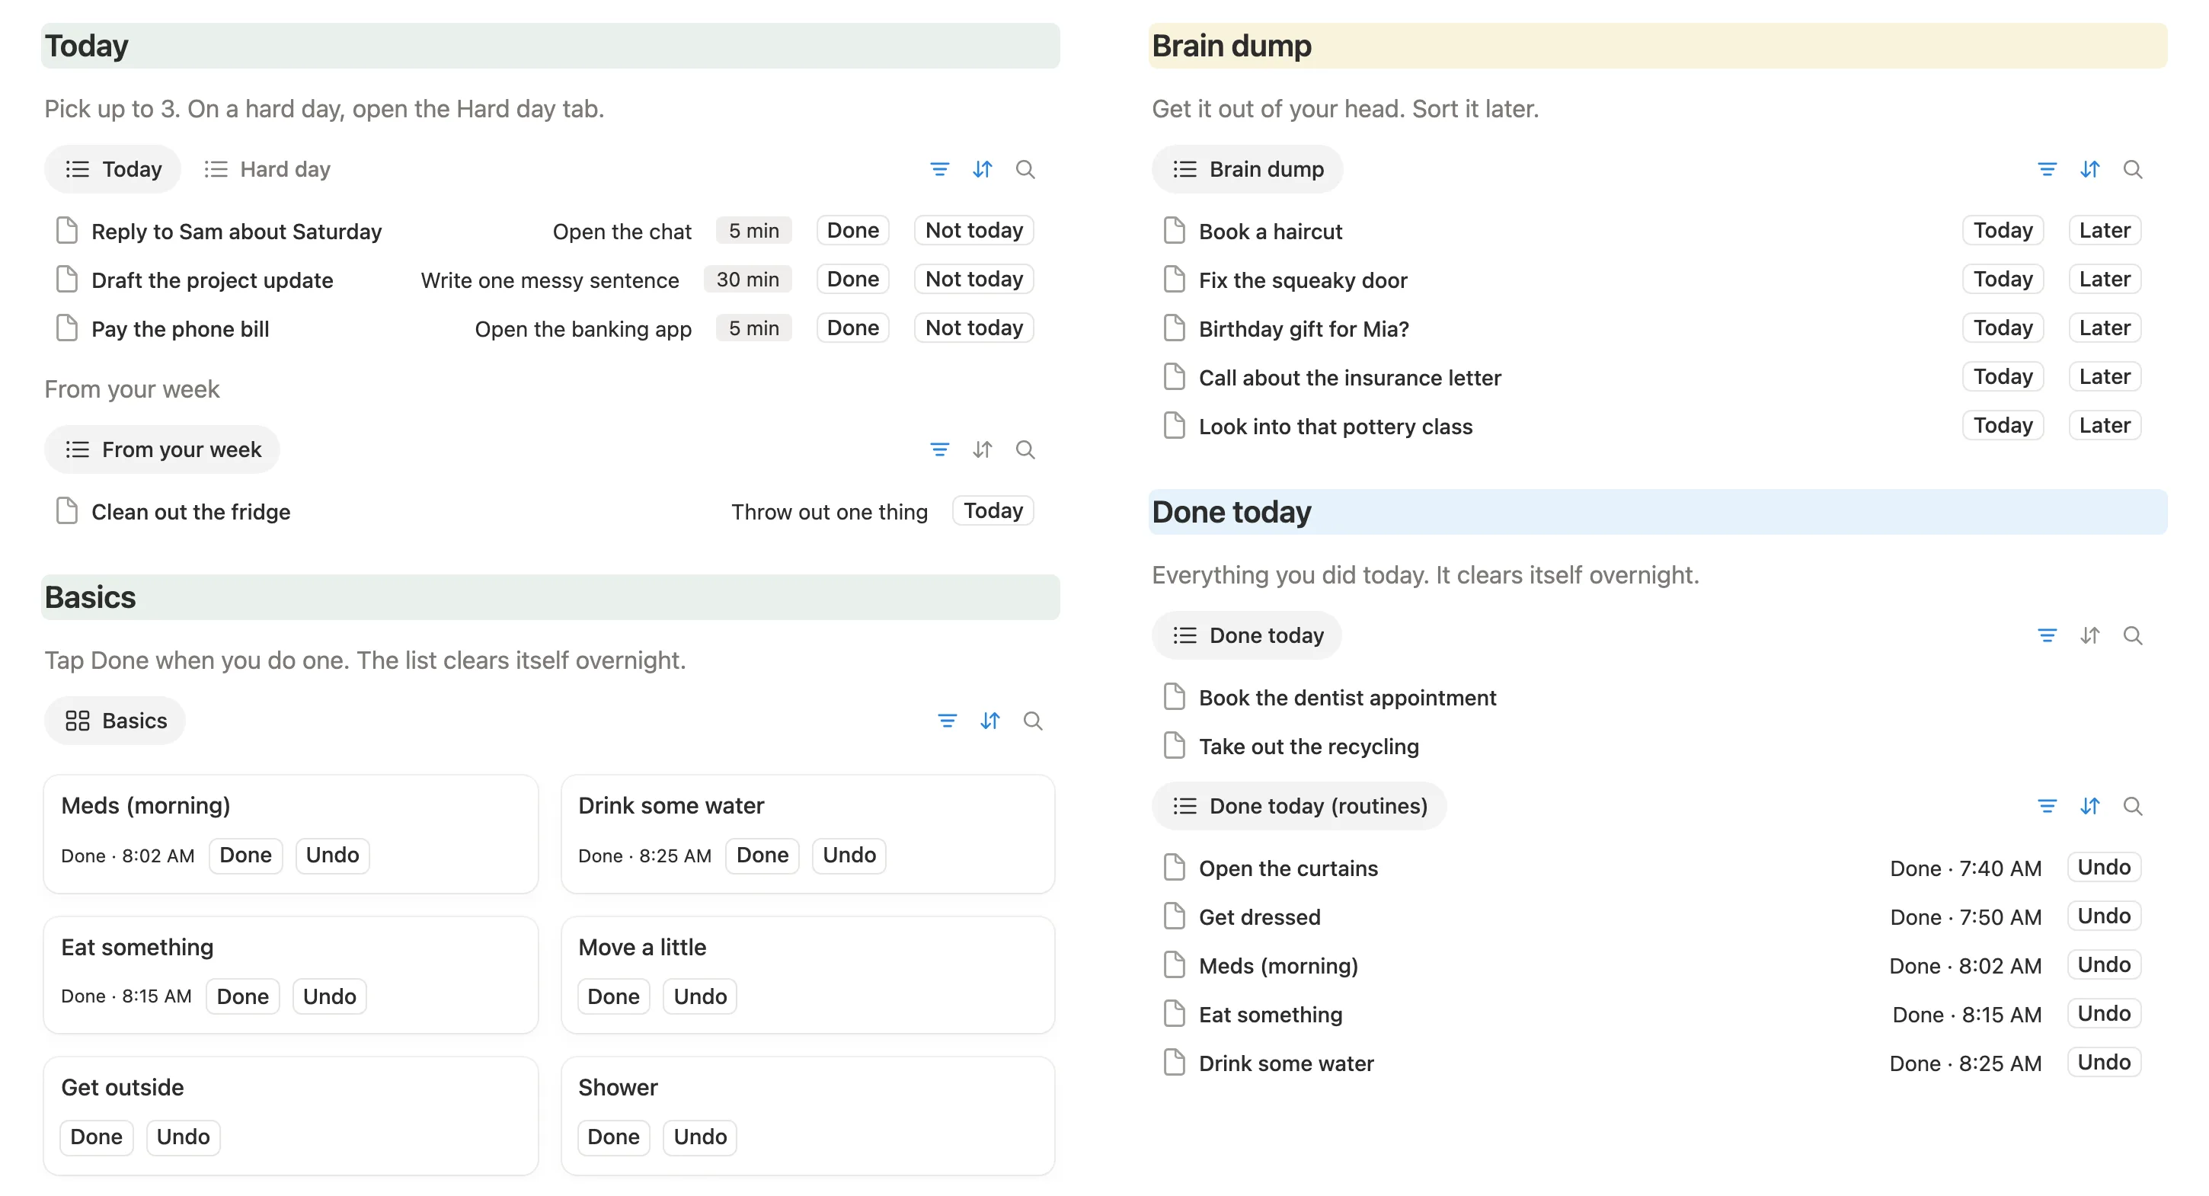
Task: Open filter for the Basics gallery
Action: (947, 720)
